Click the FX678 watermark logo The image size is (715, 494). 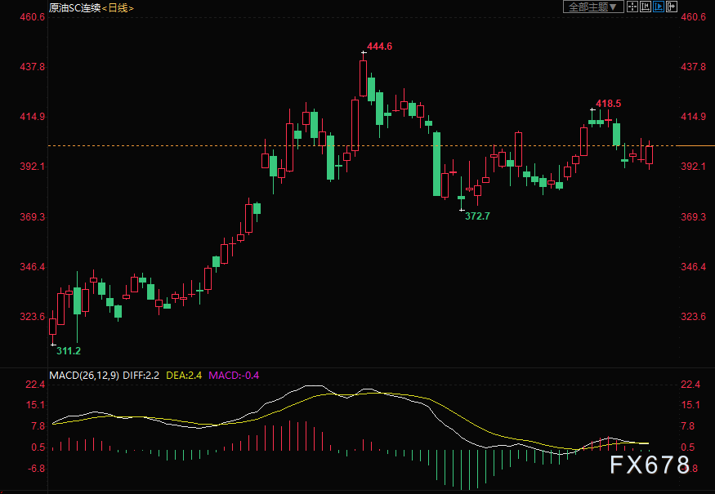[650, 465]
